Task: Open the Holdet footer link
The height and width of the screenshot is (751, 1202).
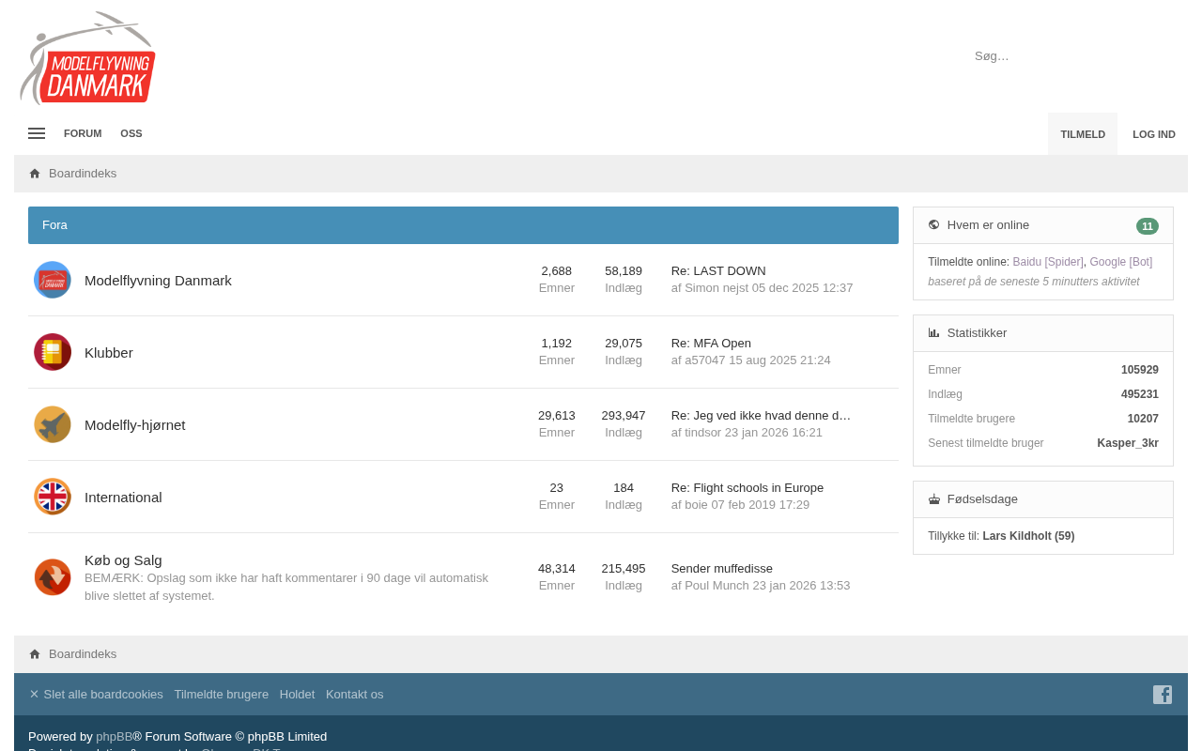Action: pyautogui.click(x=297, y=695)
